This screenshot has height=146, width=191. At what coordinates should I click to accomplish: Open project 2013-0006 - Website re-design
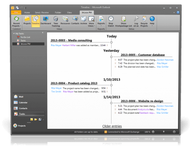[142, 101]
